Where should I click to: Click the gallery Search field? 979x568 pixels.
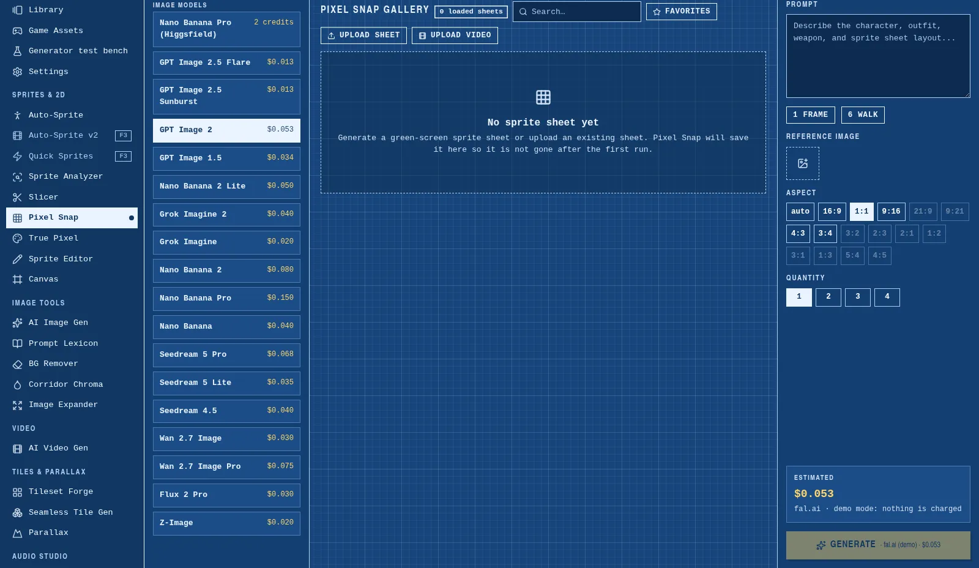pyautogui.click(x=577, y=12)
